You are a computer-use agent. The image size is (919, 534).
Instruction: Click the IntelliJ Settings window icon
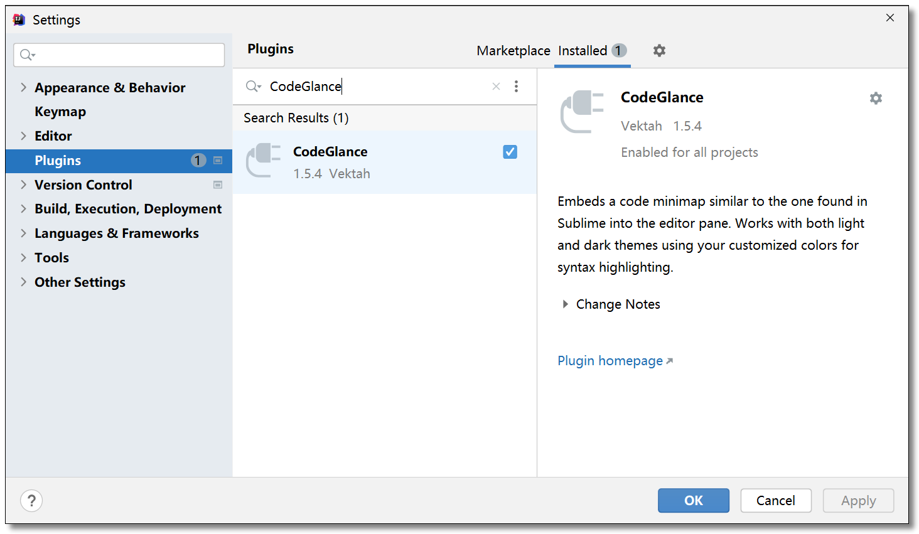coord(19,19)
